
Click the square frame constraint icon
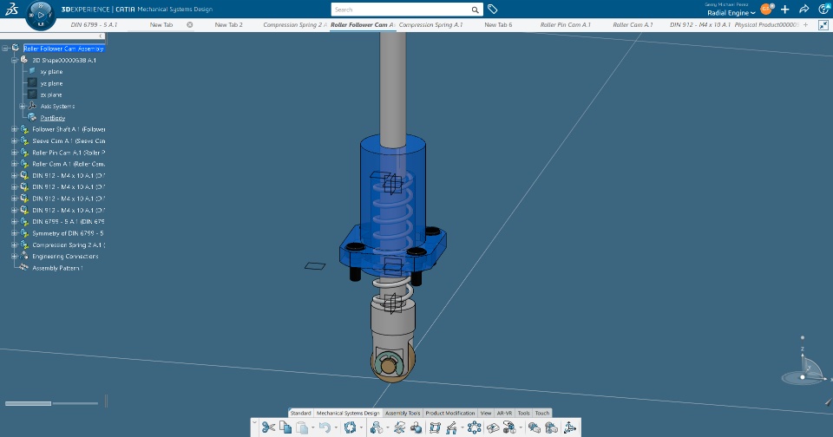(x=435, y=427)
